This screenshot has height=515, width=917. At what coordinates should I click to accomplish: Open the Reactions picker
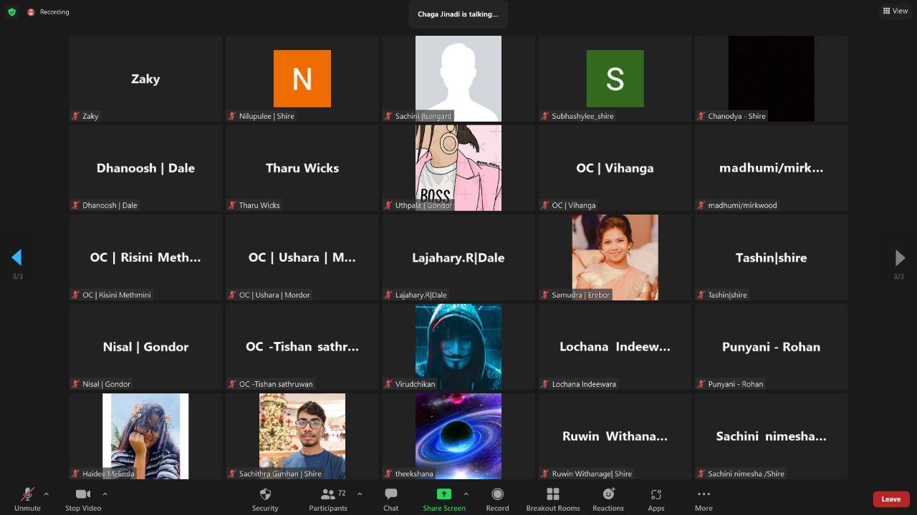point(608,499)
